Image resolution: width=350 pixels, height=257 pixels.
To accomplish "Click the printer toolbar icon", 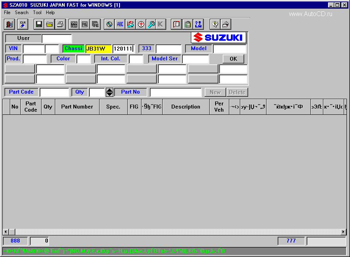I will coord(60,24).
